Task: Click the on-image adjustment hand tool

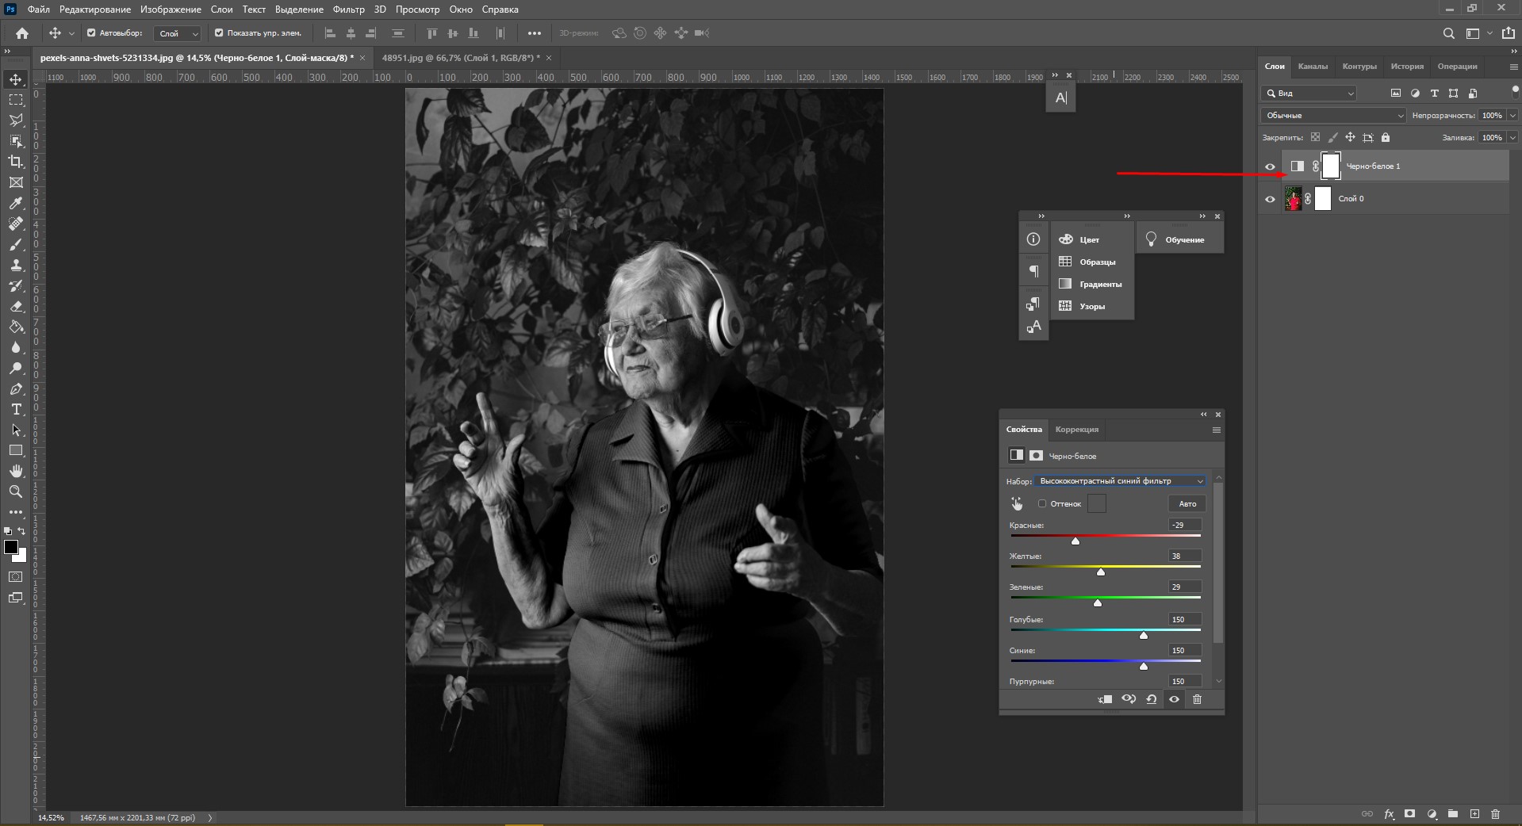Action: coord(1017,503)
